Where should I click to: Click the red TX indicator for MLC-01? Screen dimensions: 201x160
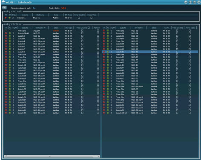[x=6, y=33]
